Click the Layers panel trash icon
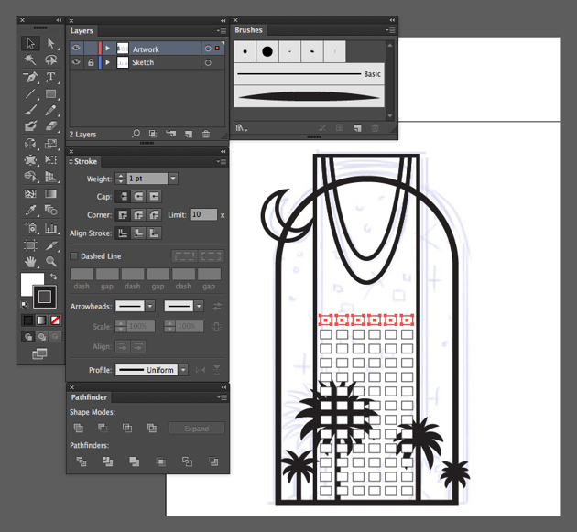This screenshot has width=577, height=532. coord(206,134)
